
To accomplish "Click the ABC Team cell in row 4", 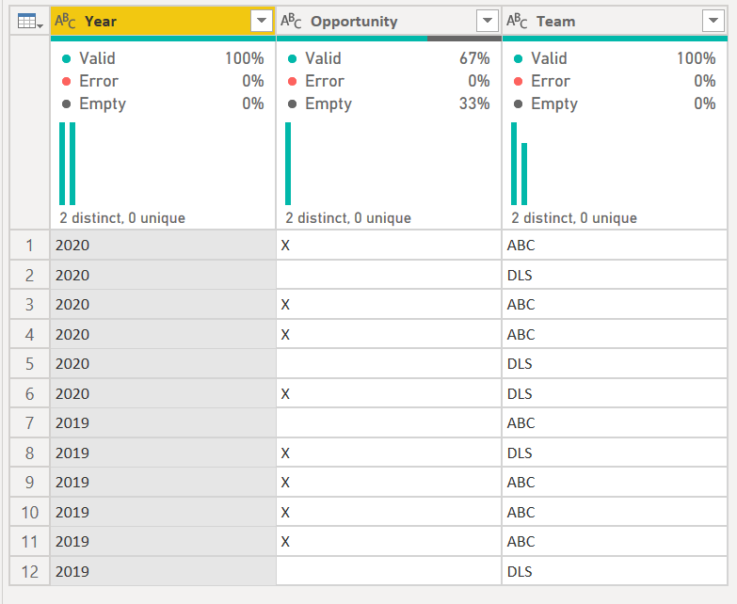I will point(615,334).
